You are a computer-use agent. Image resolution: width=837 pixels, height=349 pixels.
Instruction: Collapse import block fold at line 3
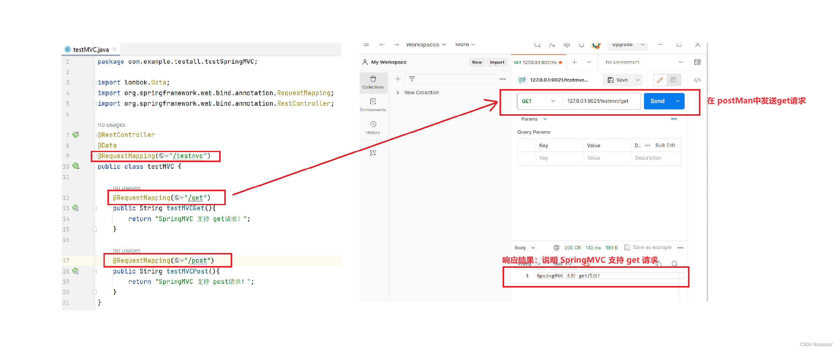coord(95,82)
